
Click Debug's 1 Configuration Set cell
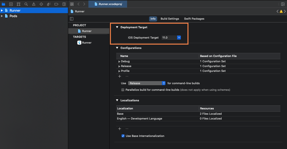pyautogui.click(x=213, y=61)
